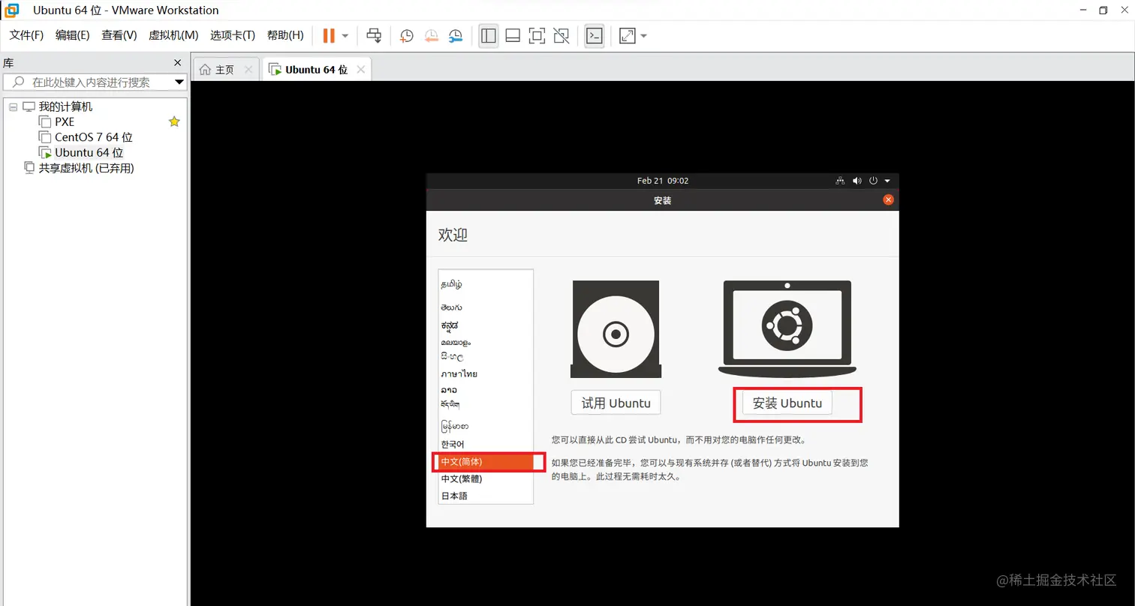The height and width of the screenshot is (606, 1135).
Task: Close the Ubuntu 64 位 tab
Action: [361, 70]
